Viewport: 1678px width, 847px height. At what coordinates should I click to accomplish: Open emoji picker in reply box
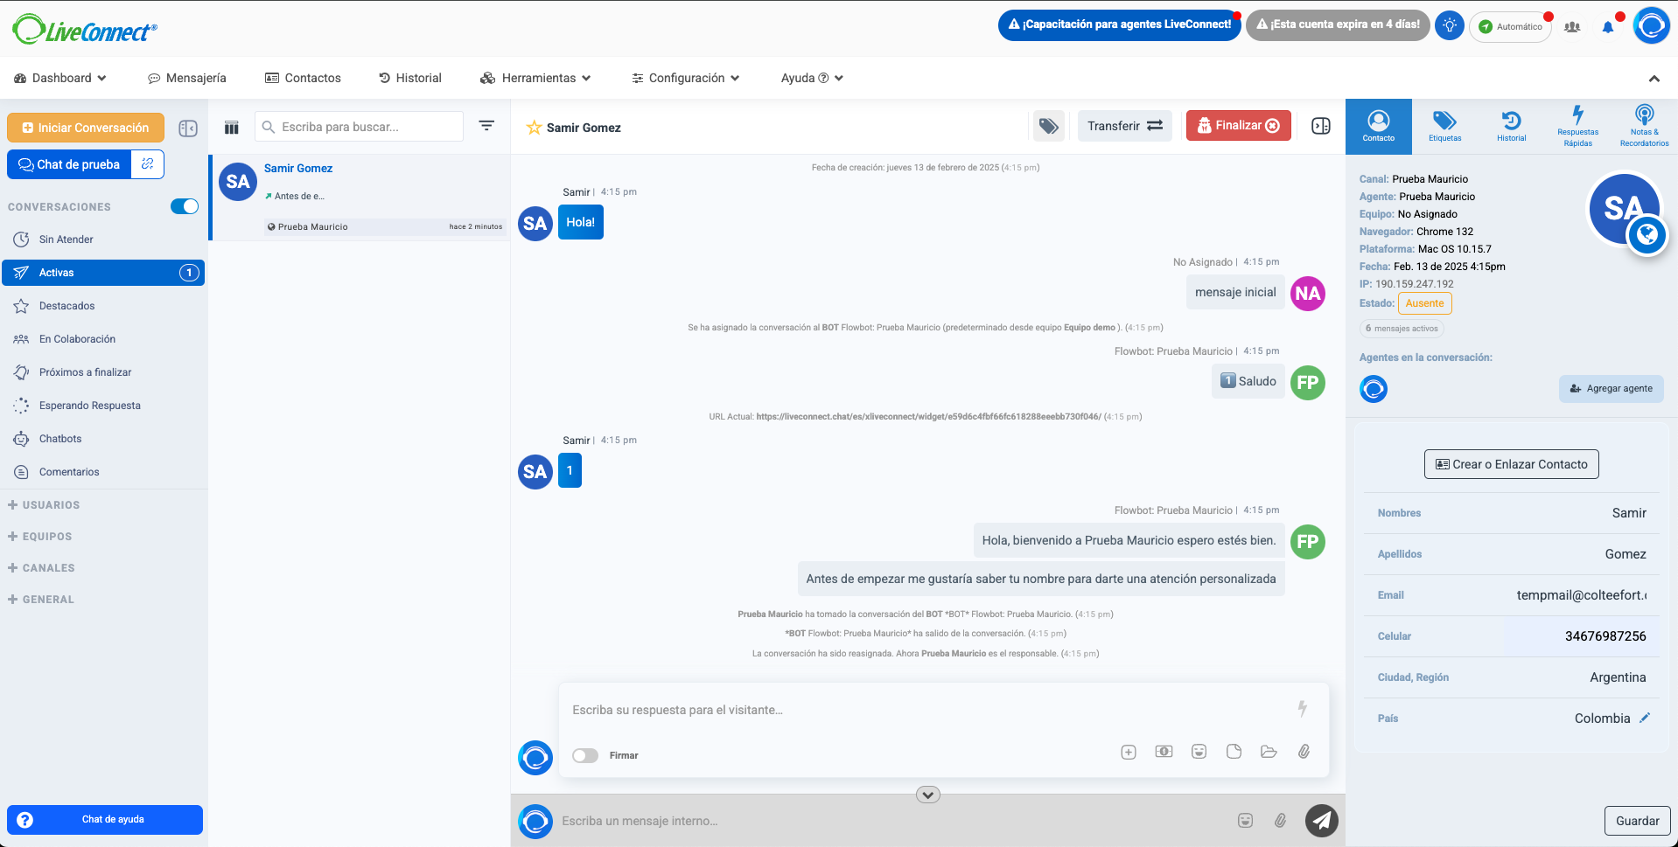point(1199,752)
